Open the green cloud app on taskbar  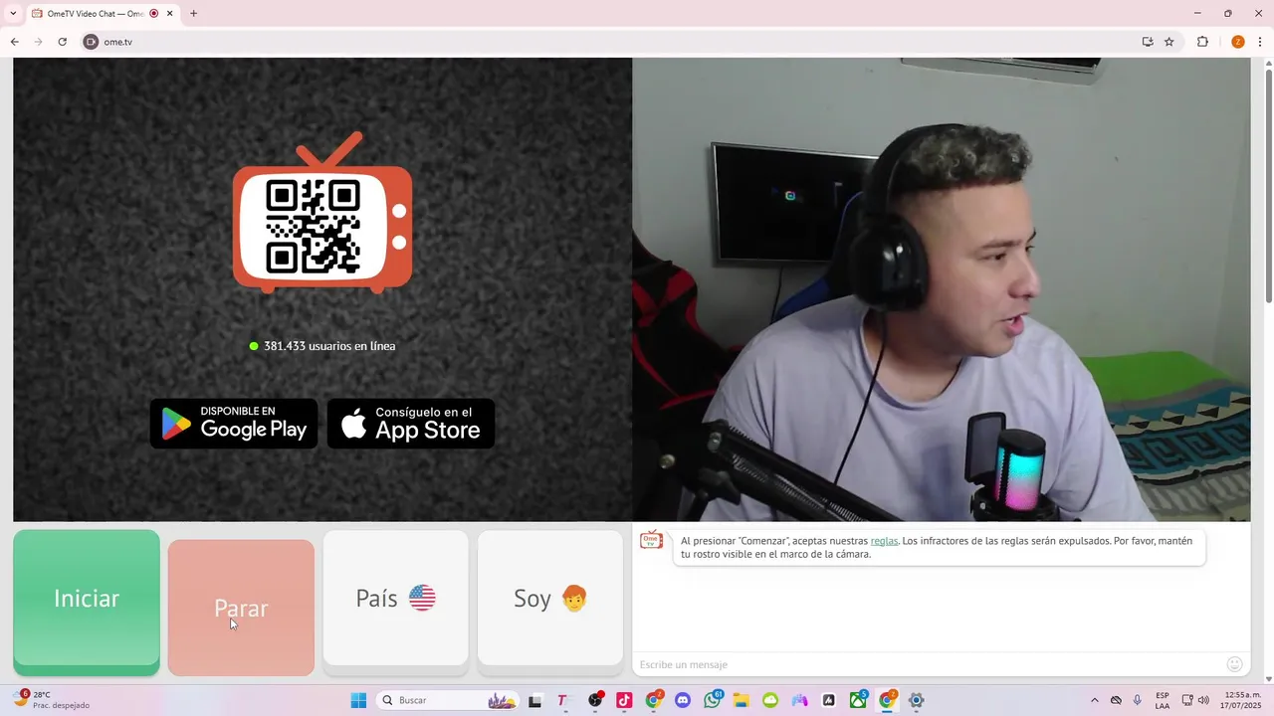770,700
